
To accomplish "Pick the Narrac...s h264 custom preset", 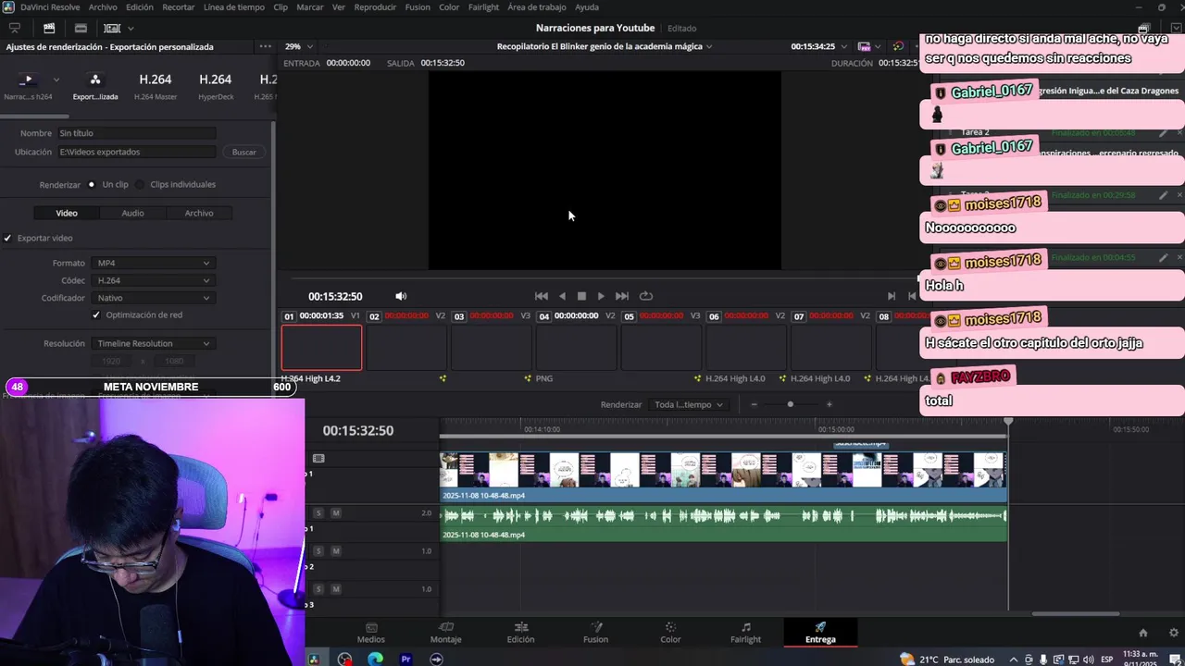I will [28, 85].
